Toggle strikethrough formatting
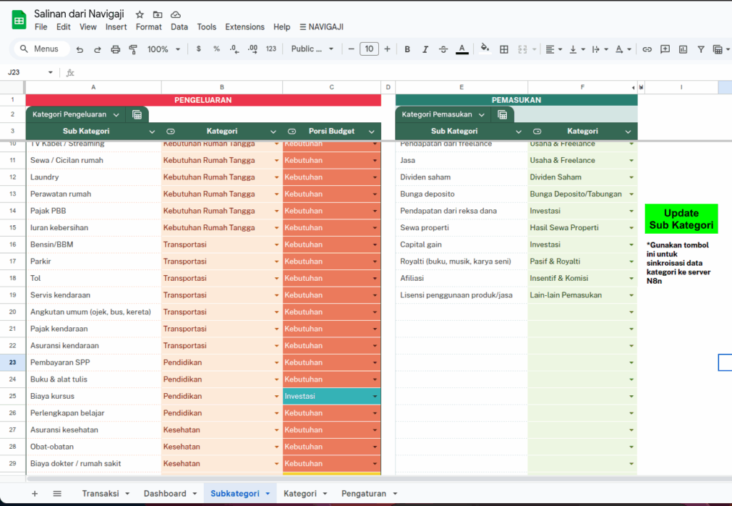Viewport: 732px width, 506px height. 443,49
